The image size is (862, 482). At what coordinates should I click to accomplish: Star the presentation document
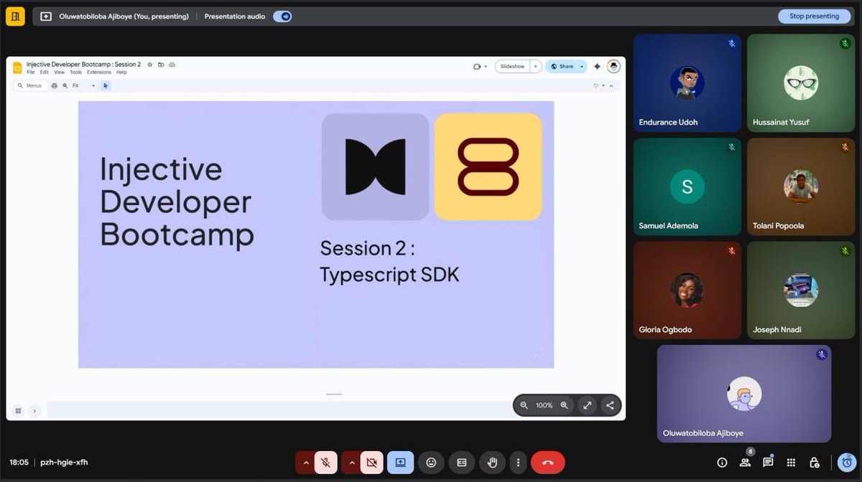[x=150, y=65]
